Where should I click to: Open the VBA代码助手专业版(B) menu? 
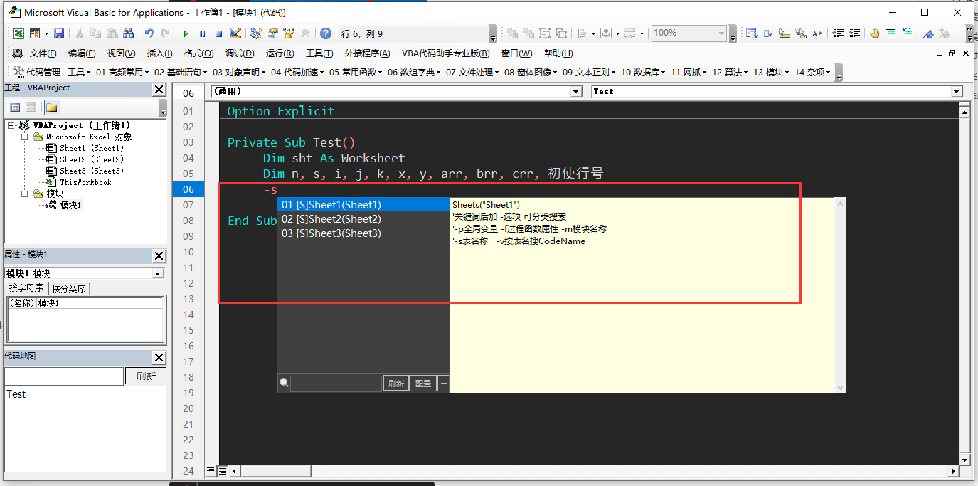445,53
